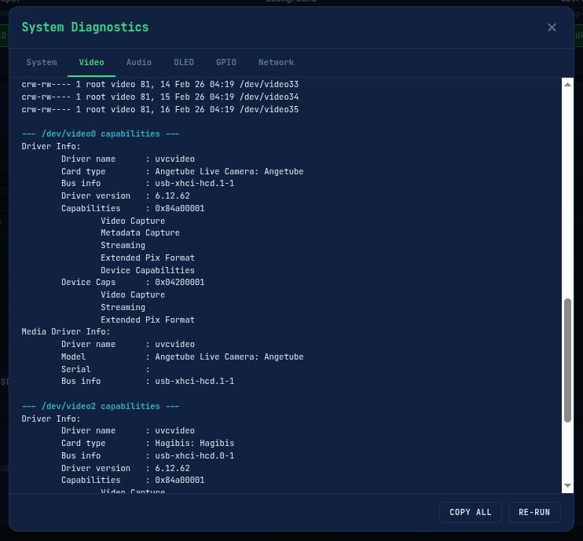Click the Model Angetube Live Camera line
The width and height of the screenshot is (583, 541).
click(x=181, y=356)
